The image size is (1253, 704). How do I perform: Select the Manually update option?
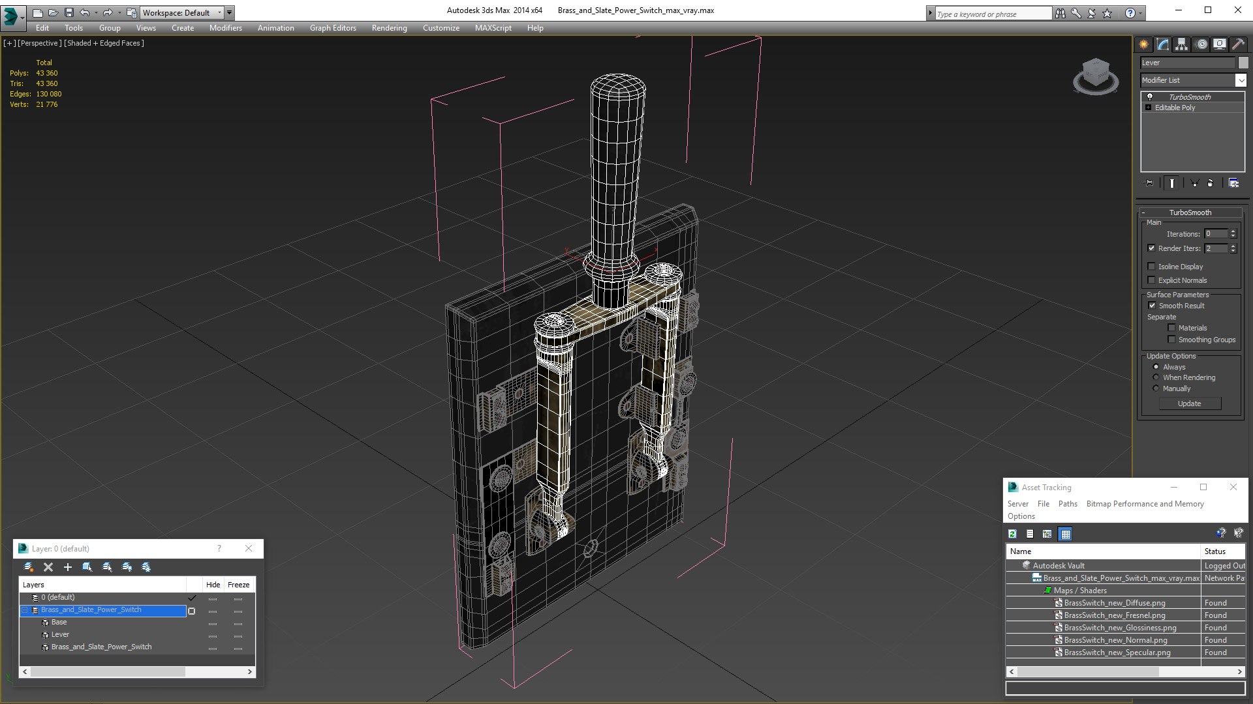(x=1156, y=389)
